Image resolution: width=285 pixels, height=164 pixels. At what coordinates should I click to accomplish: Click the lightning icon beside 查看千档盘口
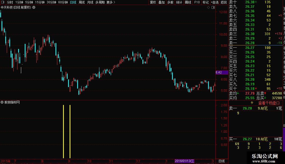(x=252, y=103)
